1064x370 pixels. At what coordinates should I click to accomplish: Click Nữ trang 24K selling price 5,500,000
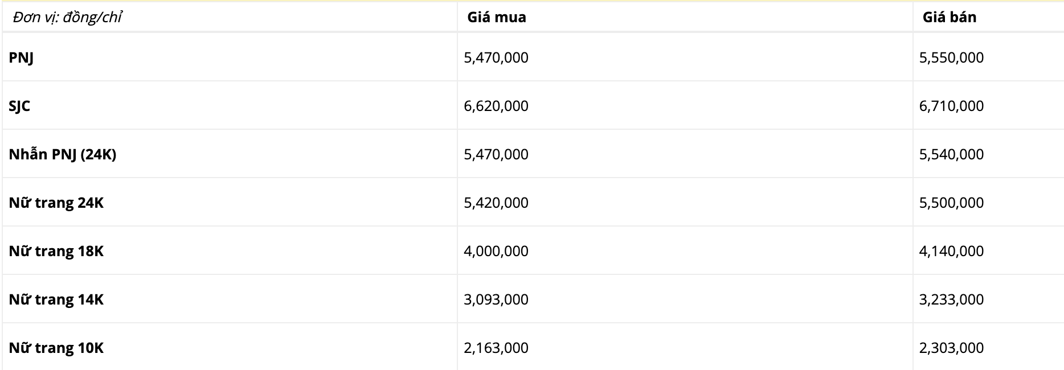(x=951, y=203)
